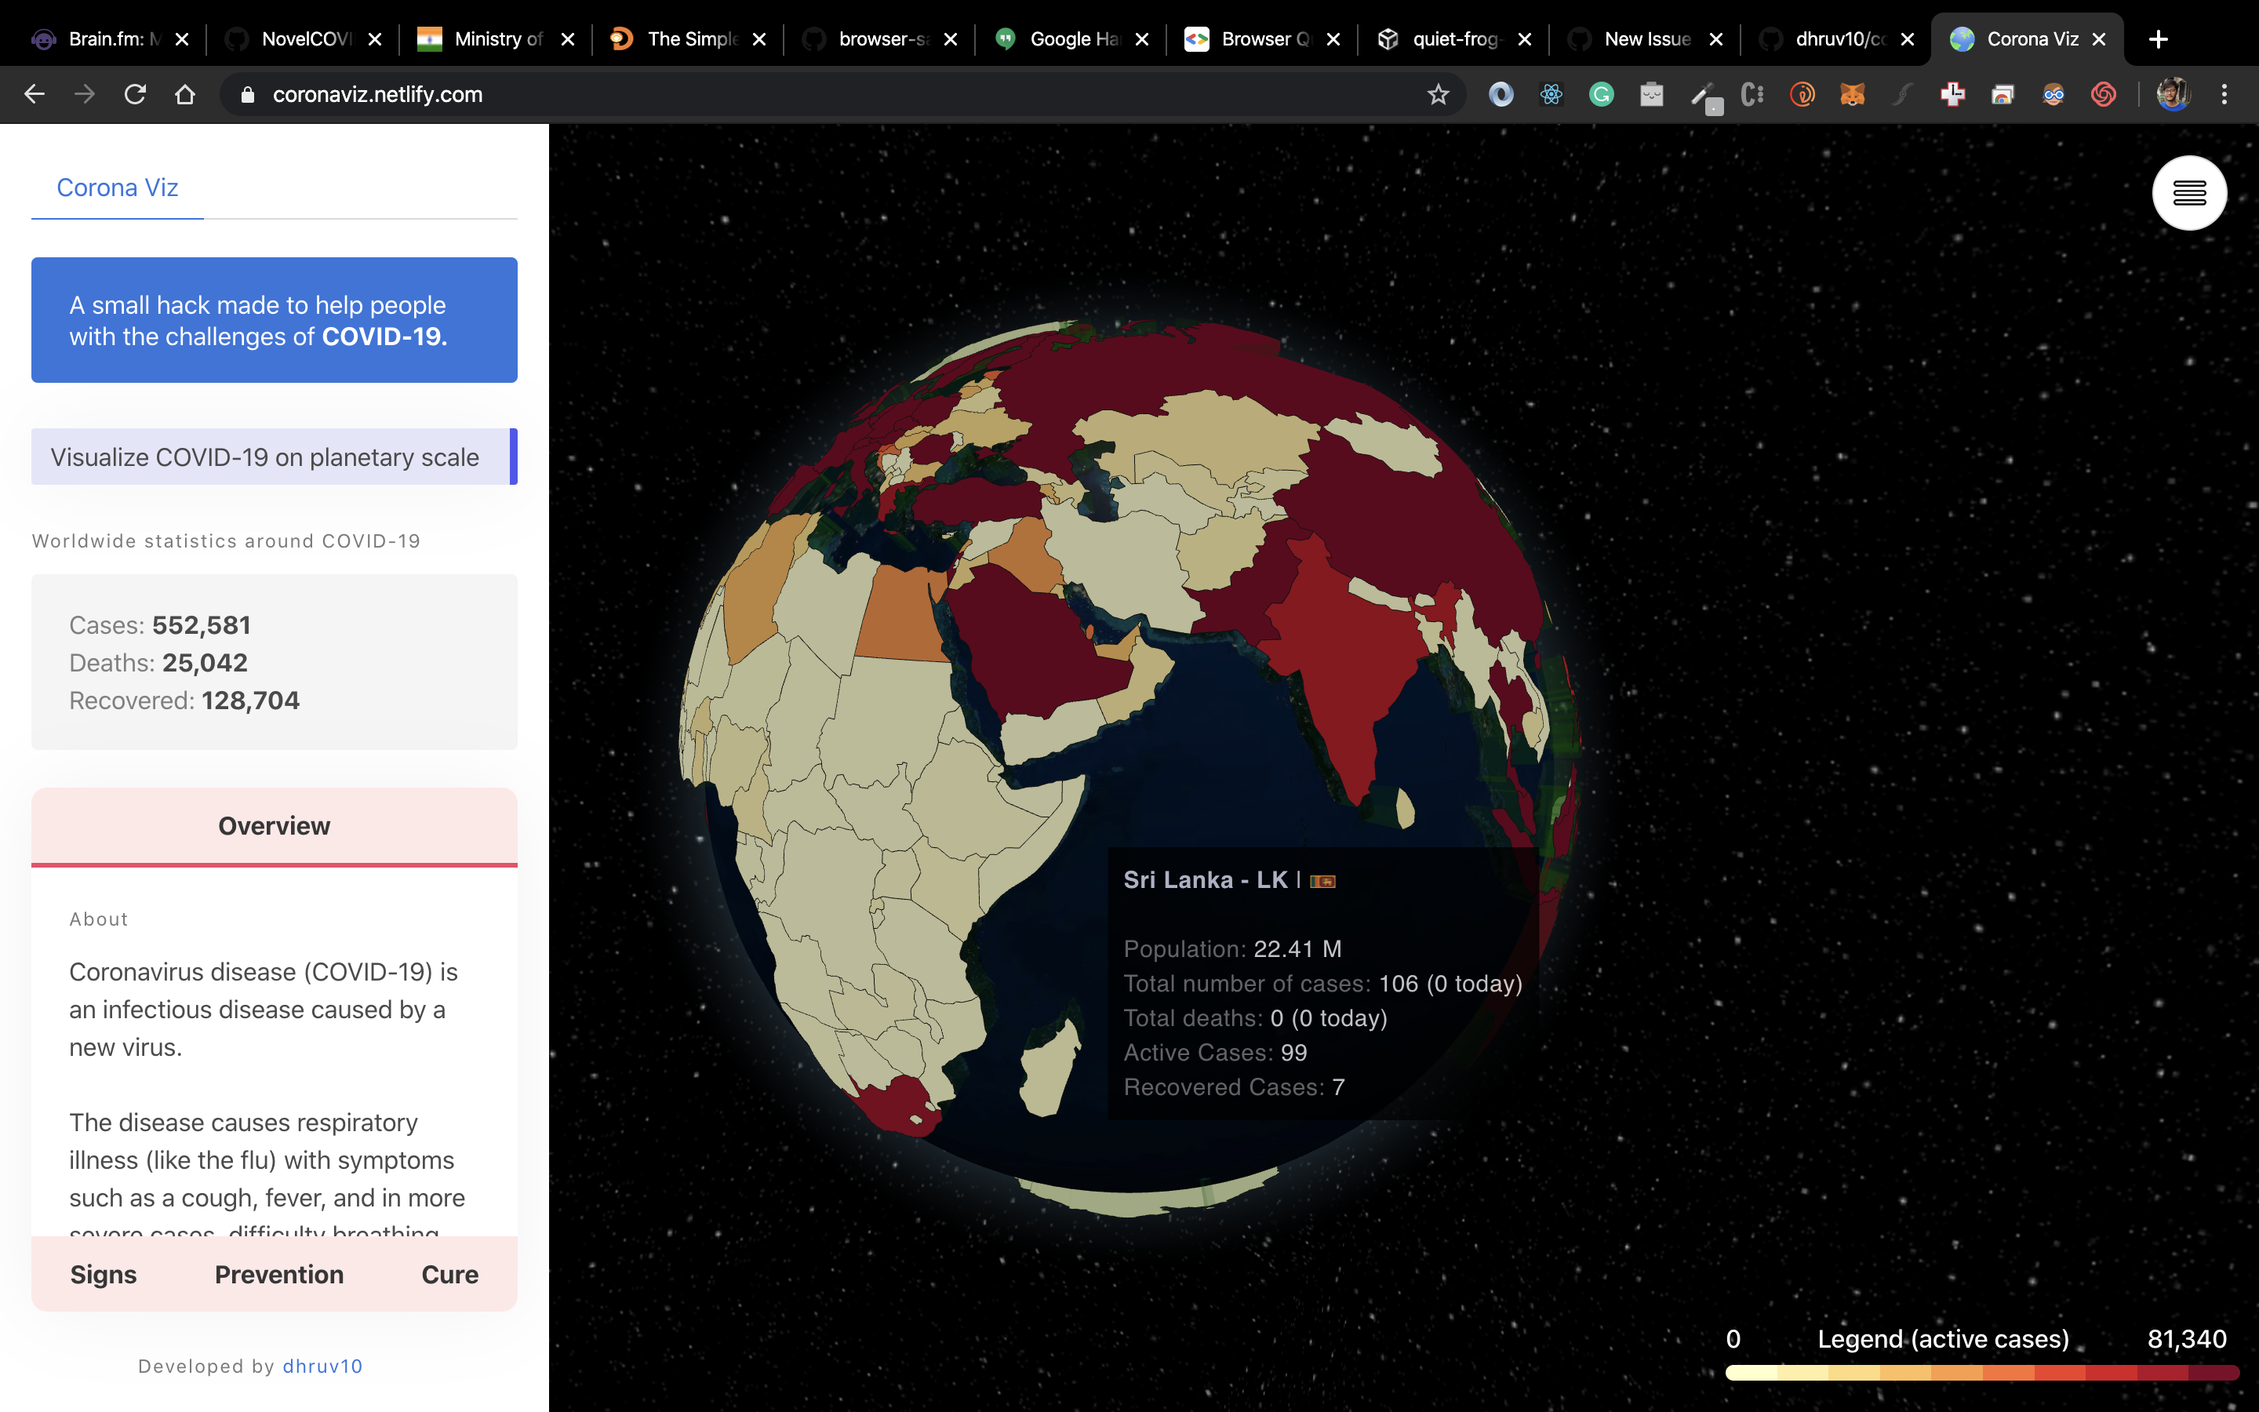Viewport: 2259px width, 1412px height.
Task: Open the red spiral extension icon
Action: pyautogui.click(x=2104, y=94)
